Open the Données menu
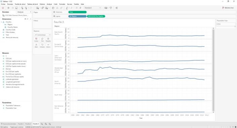Screen dimensions: 237x128 [10, 4]
